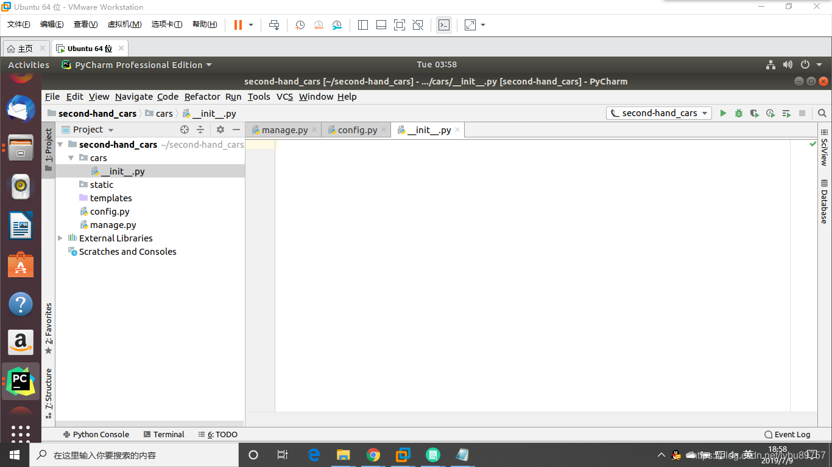Run the second-hand_cars configuration
The image size is (832, 467).
coord(723,113)
